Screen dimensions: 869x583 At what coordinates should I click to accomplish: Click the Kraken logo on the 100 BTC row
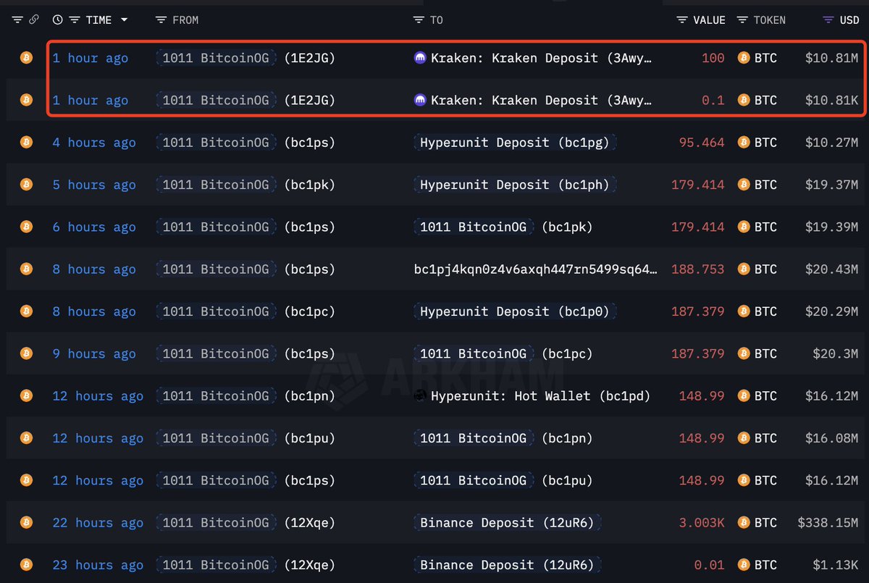coord(419,58)
